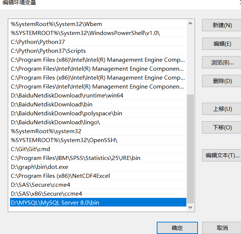Image resolution: width=241 pixels, height=234 pixels.
Task: Cancel the dialog with 取消
Action: point(222,228)
